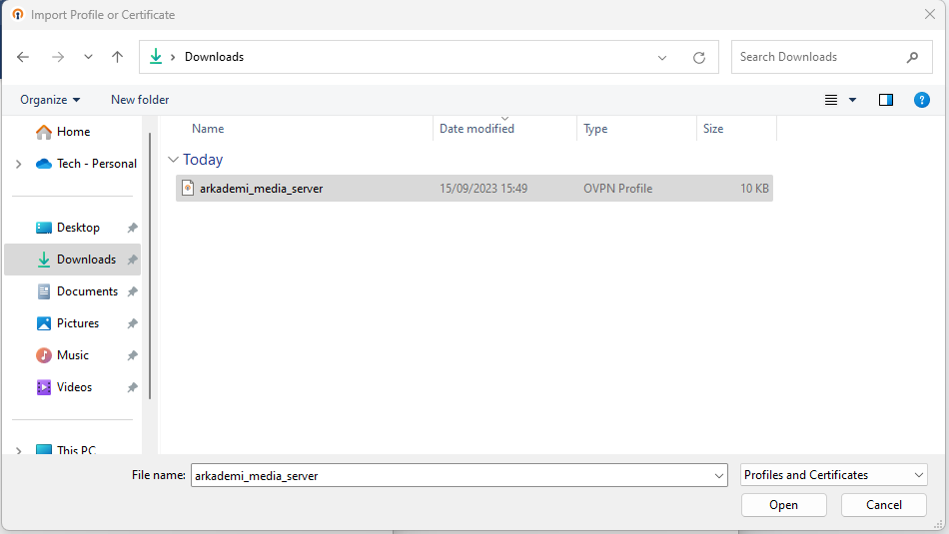Viewport: 949px width, 534px height.
Task: Click the pin icon next to Documents
Action: coord(132,292)
